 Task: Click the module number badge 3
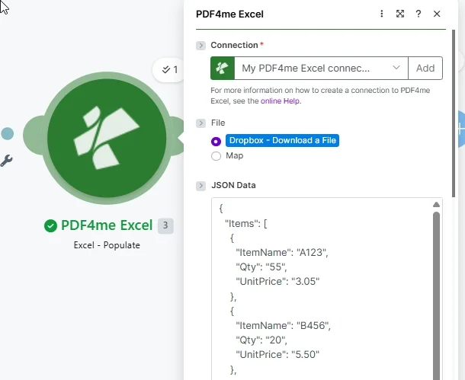coord(165,225)
